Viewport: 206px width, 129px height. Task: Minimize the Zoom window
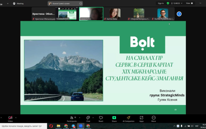click(x=200, y=3)
